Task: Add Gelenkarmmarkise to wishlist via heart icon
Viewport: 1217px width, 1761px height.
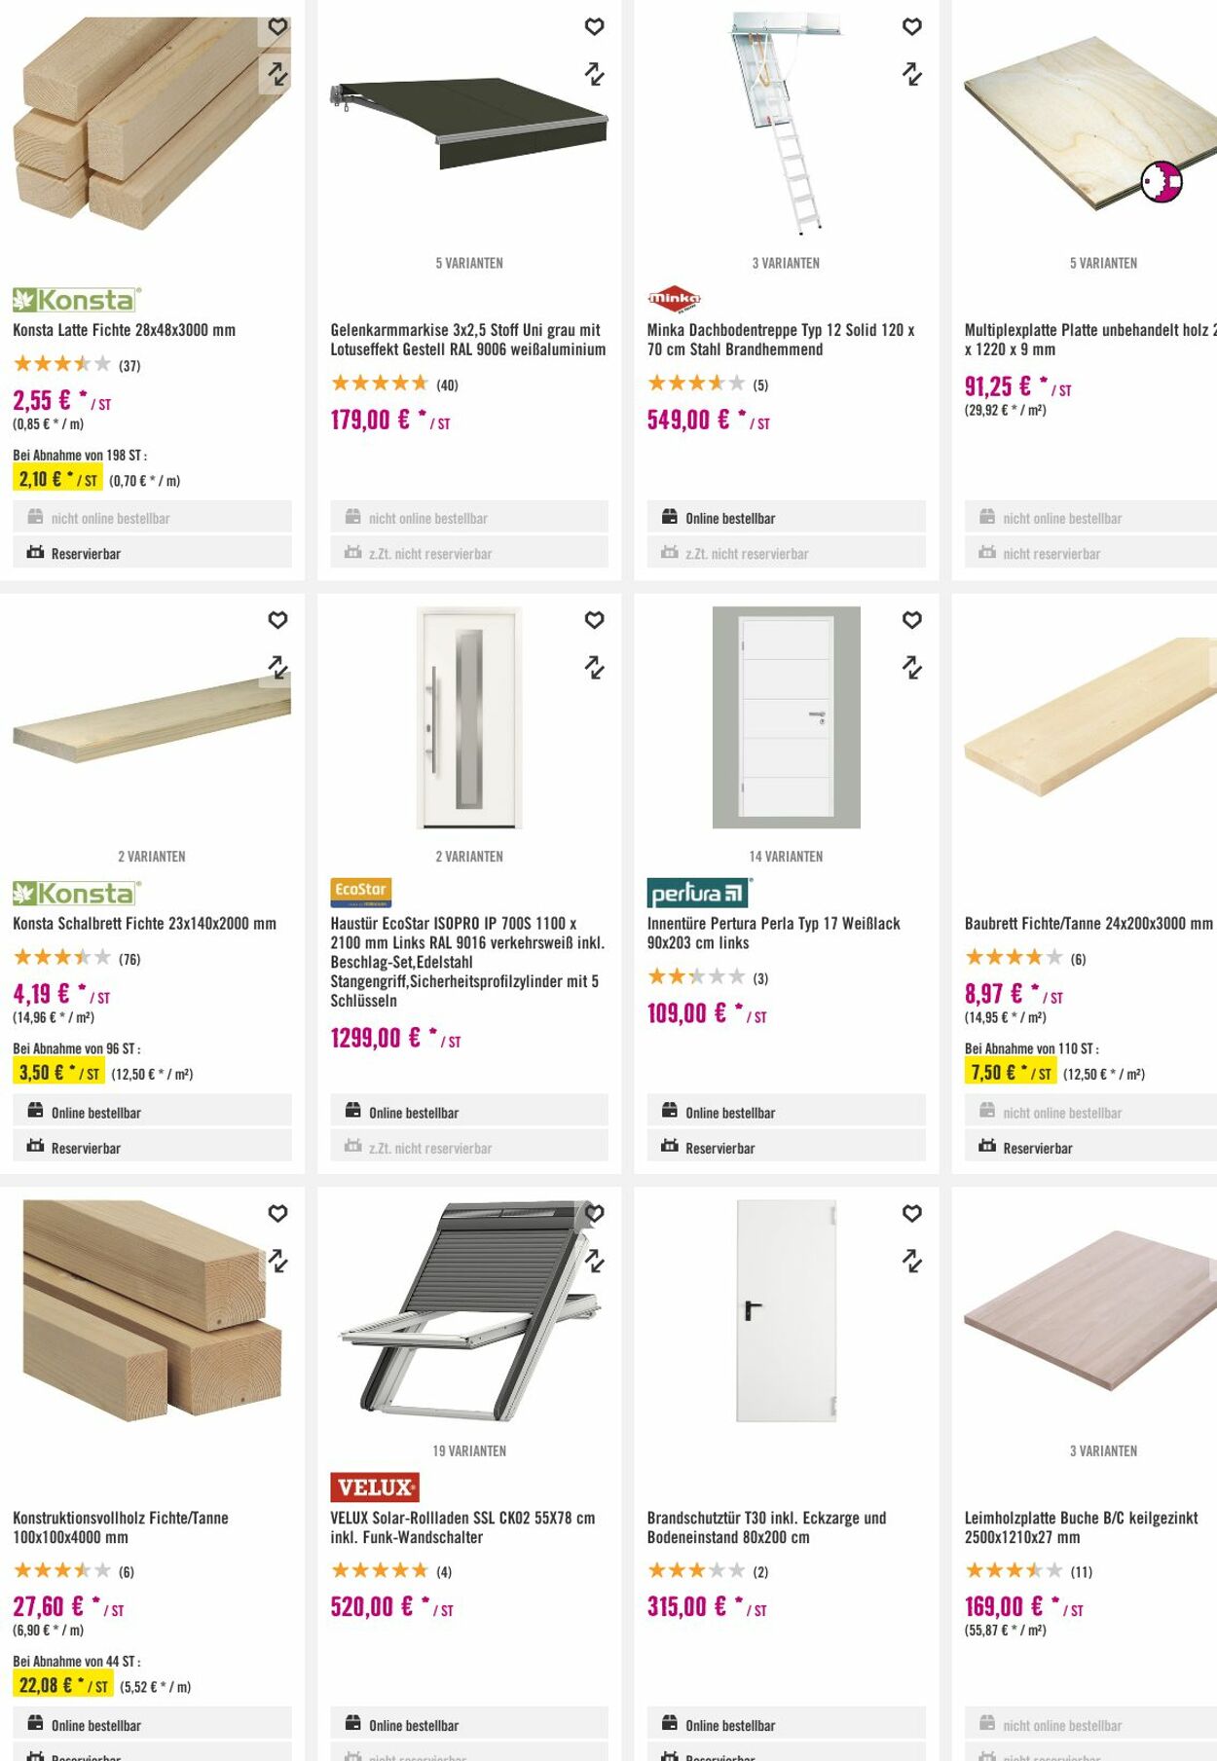Action: click(x=594, y=27)
